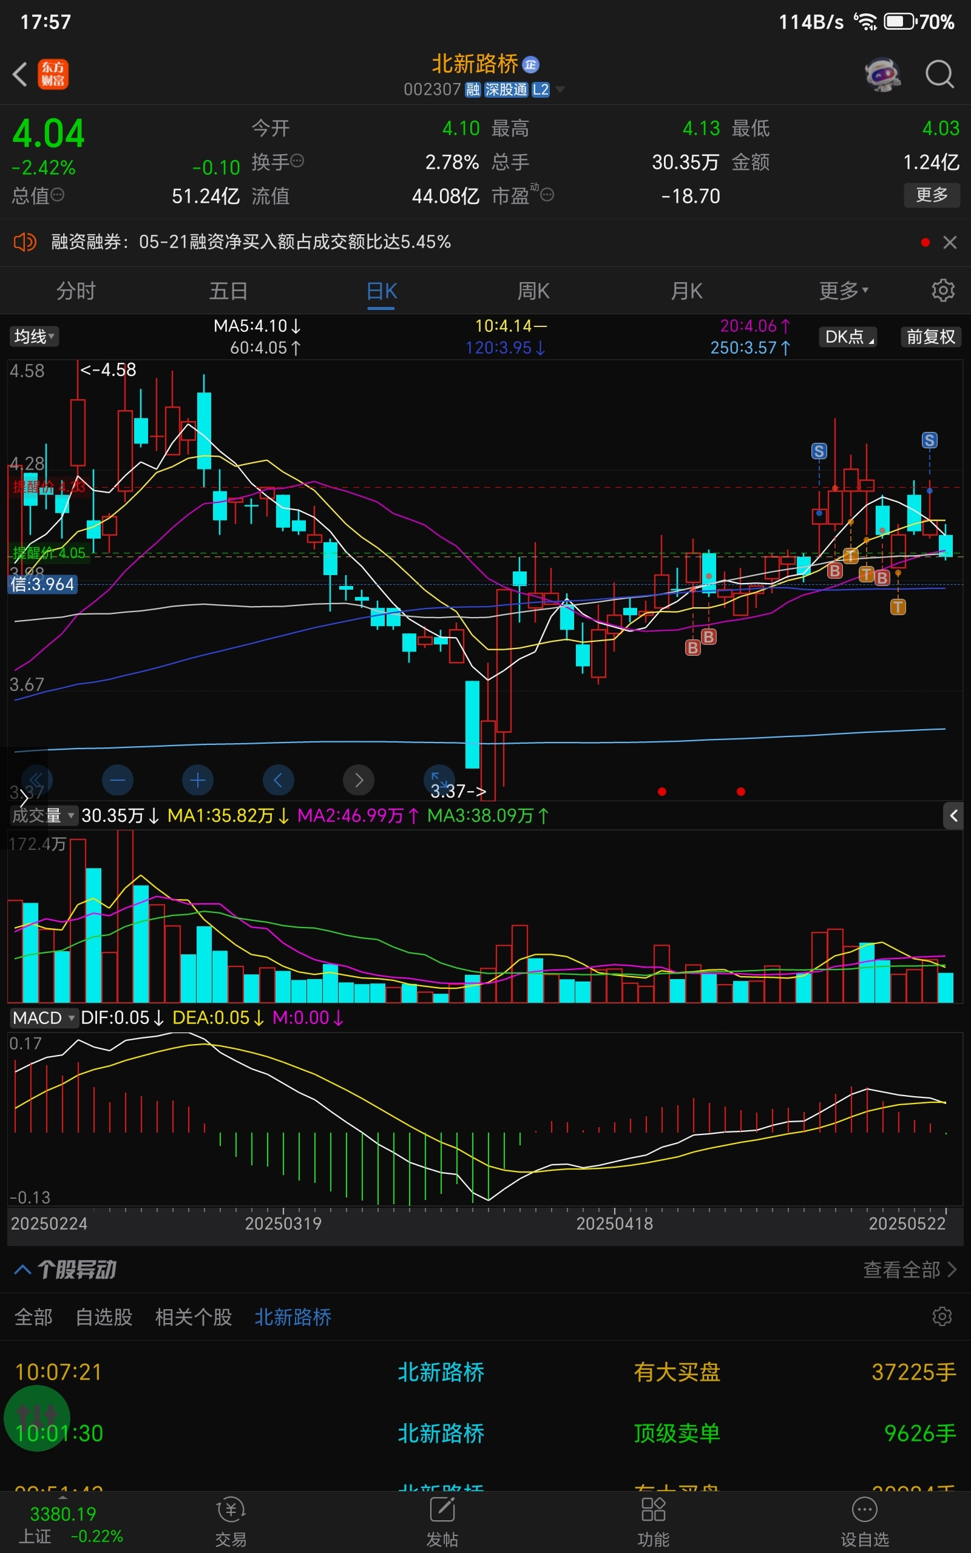This screenshot has width=971, height=1553.
Task: Tap the 换手 info circle icon
Action: point(297,160)
